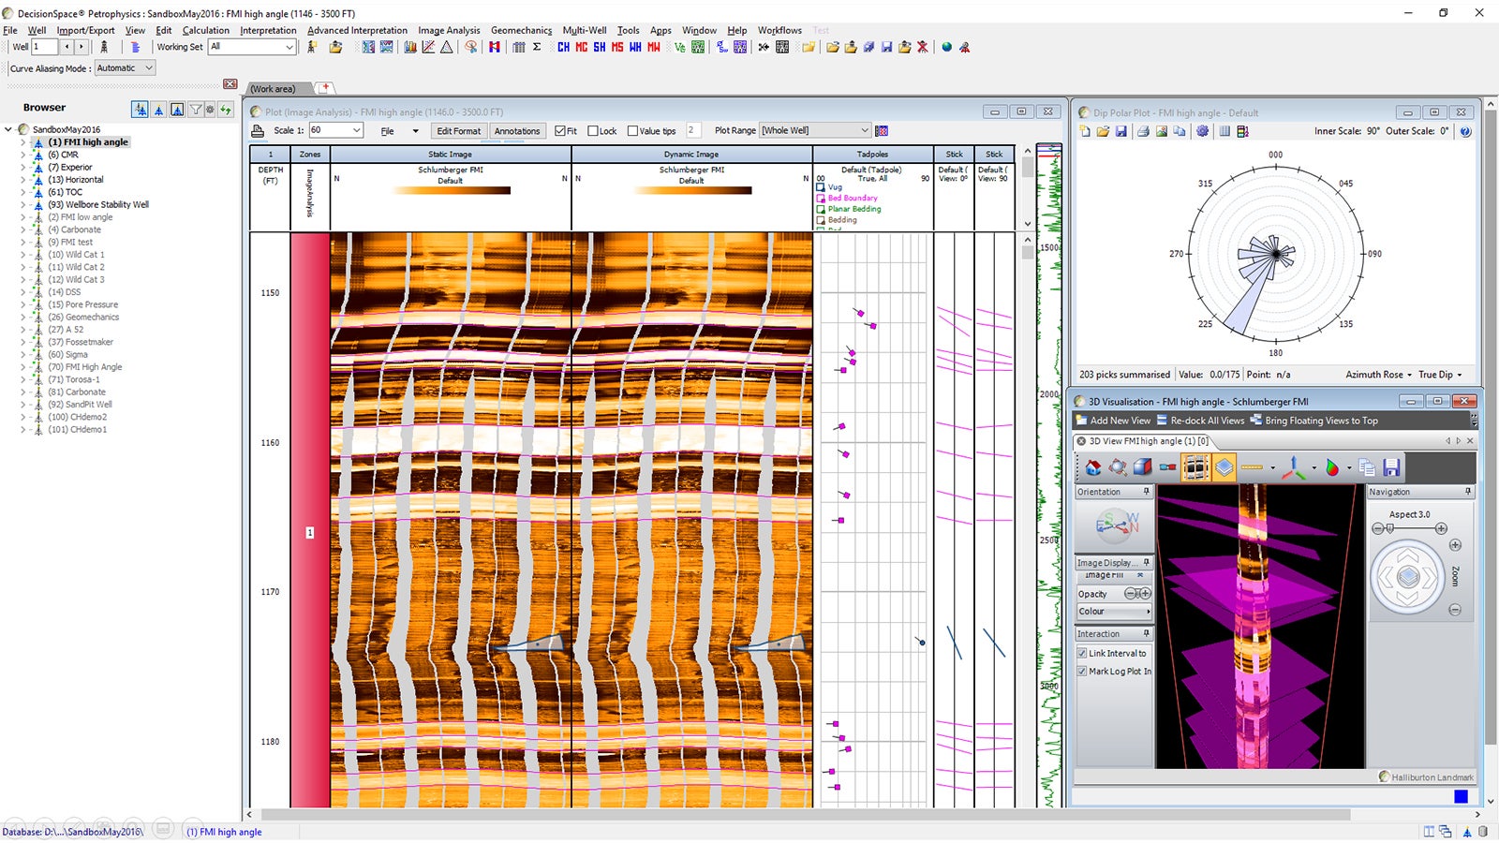Click Bring Floating Views to Top
Viewport: 1499px width, 843px height.
[1313, 421]
